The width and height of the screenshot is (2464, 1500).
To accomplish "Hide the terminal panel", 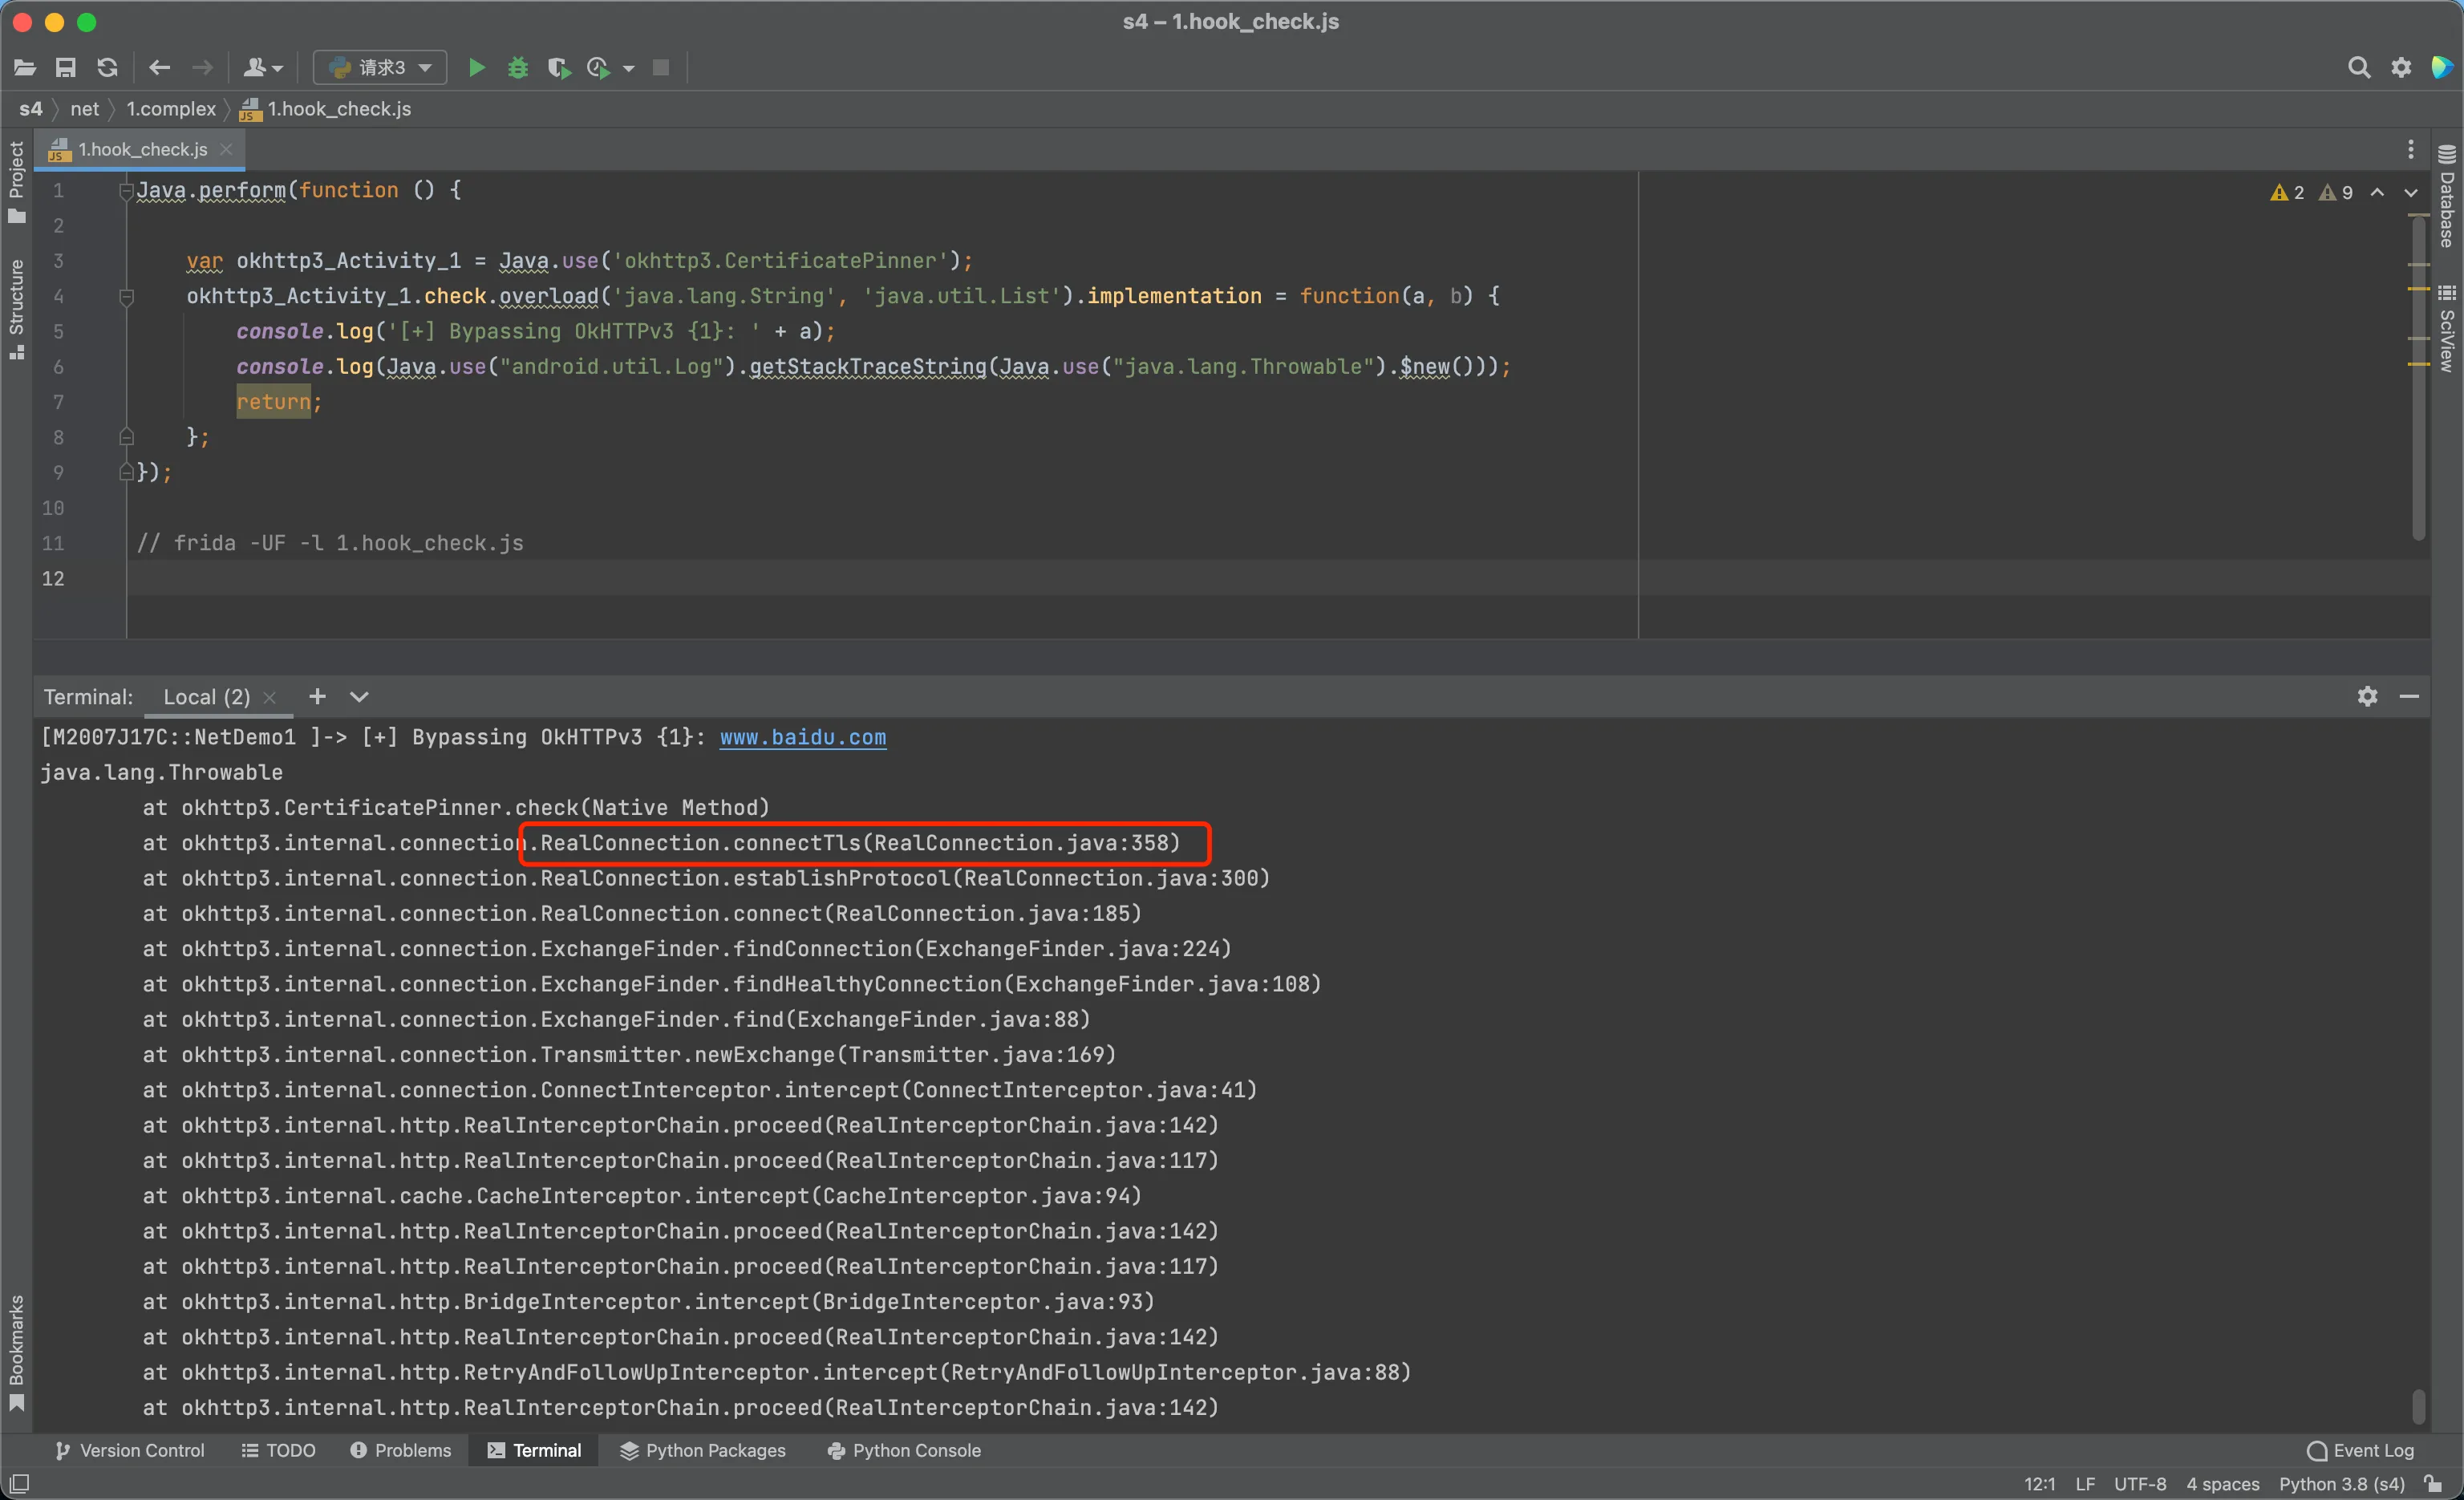I will tap(2409, 696).
